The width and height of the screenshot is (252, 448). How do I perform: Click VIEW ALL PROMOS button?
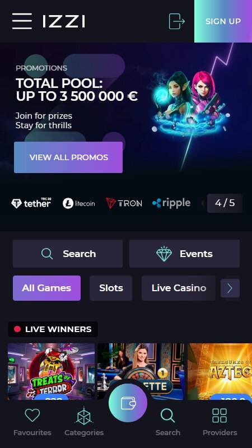click(68, 157)
